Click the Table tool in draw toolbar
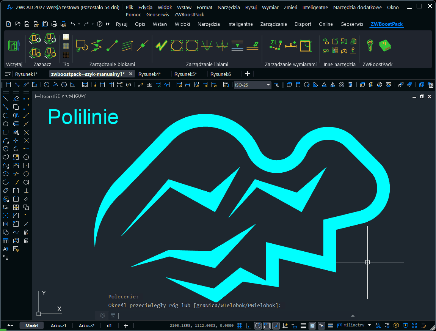The width and height of the screenshot is (436, 331). [x=6, y=241]
